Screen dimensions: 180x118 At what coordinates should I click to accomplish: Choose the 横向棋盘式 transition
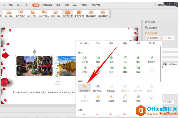[x=91, y=14]
